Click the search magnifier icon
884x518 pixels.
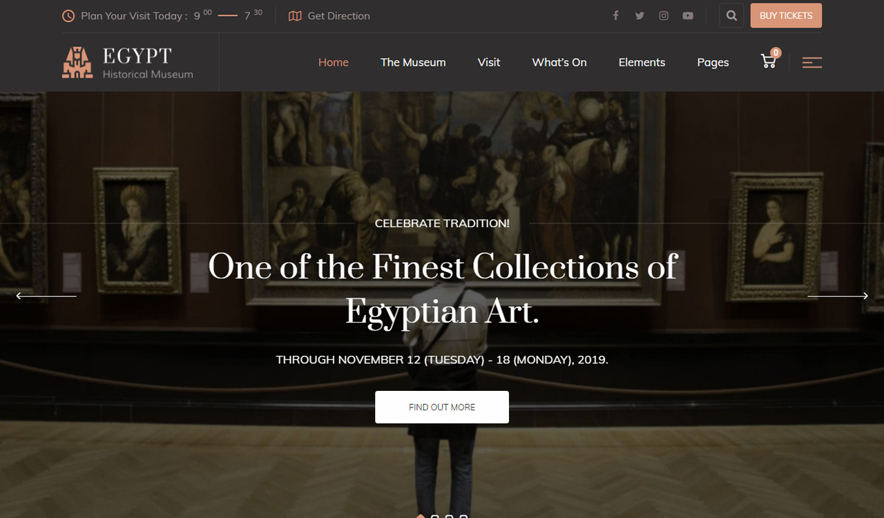(731, 16)
